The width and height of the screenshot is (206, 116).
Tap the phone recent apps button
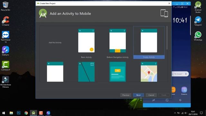tap(154, 100)
